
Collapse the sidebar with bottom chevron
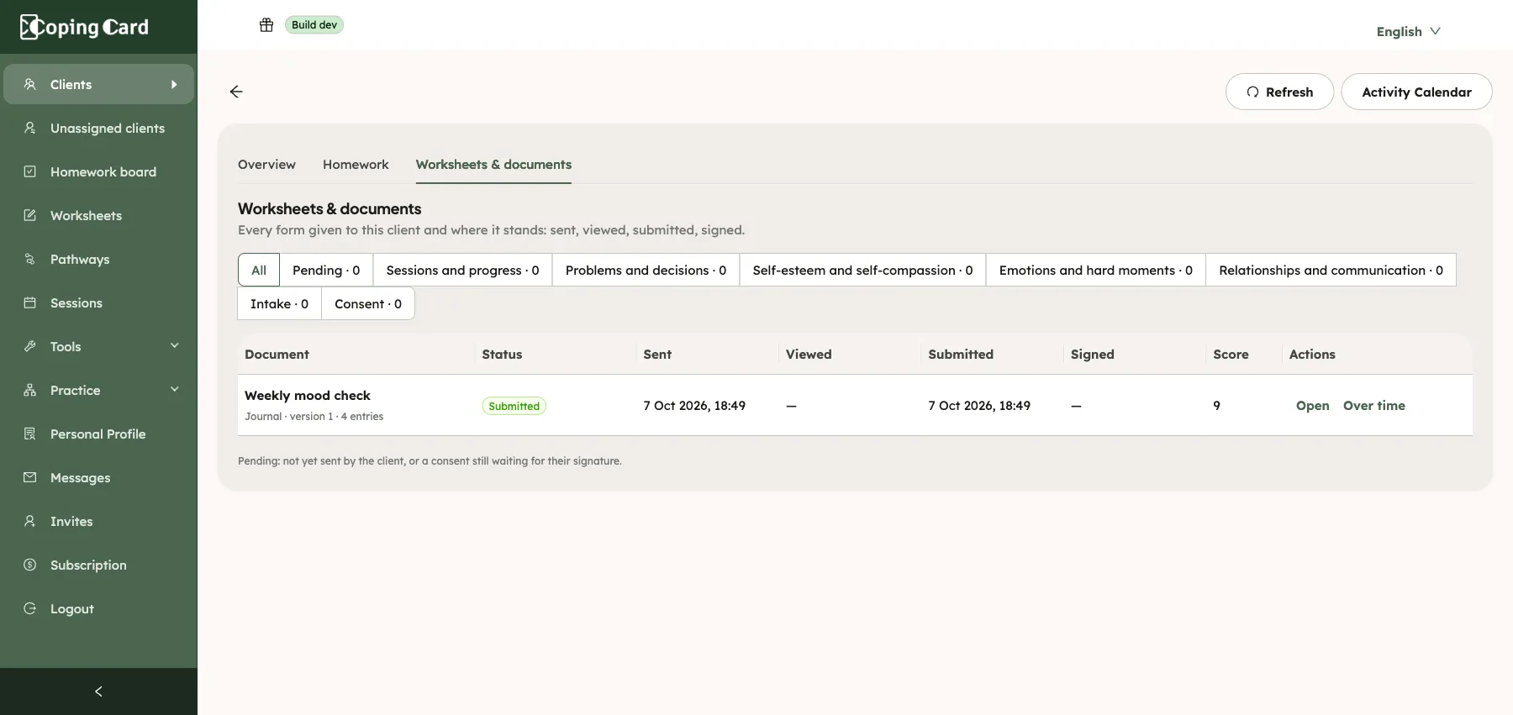tap(98, 691)
